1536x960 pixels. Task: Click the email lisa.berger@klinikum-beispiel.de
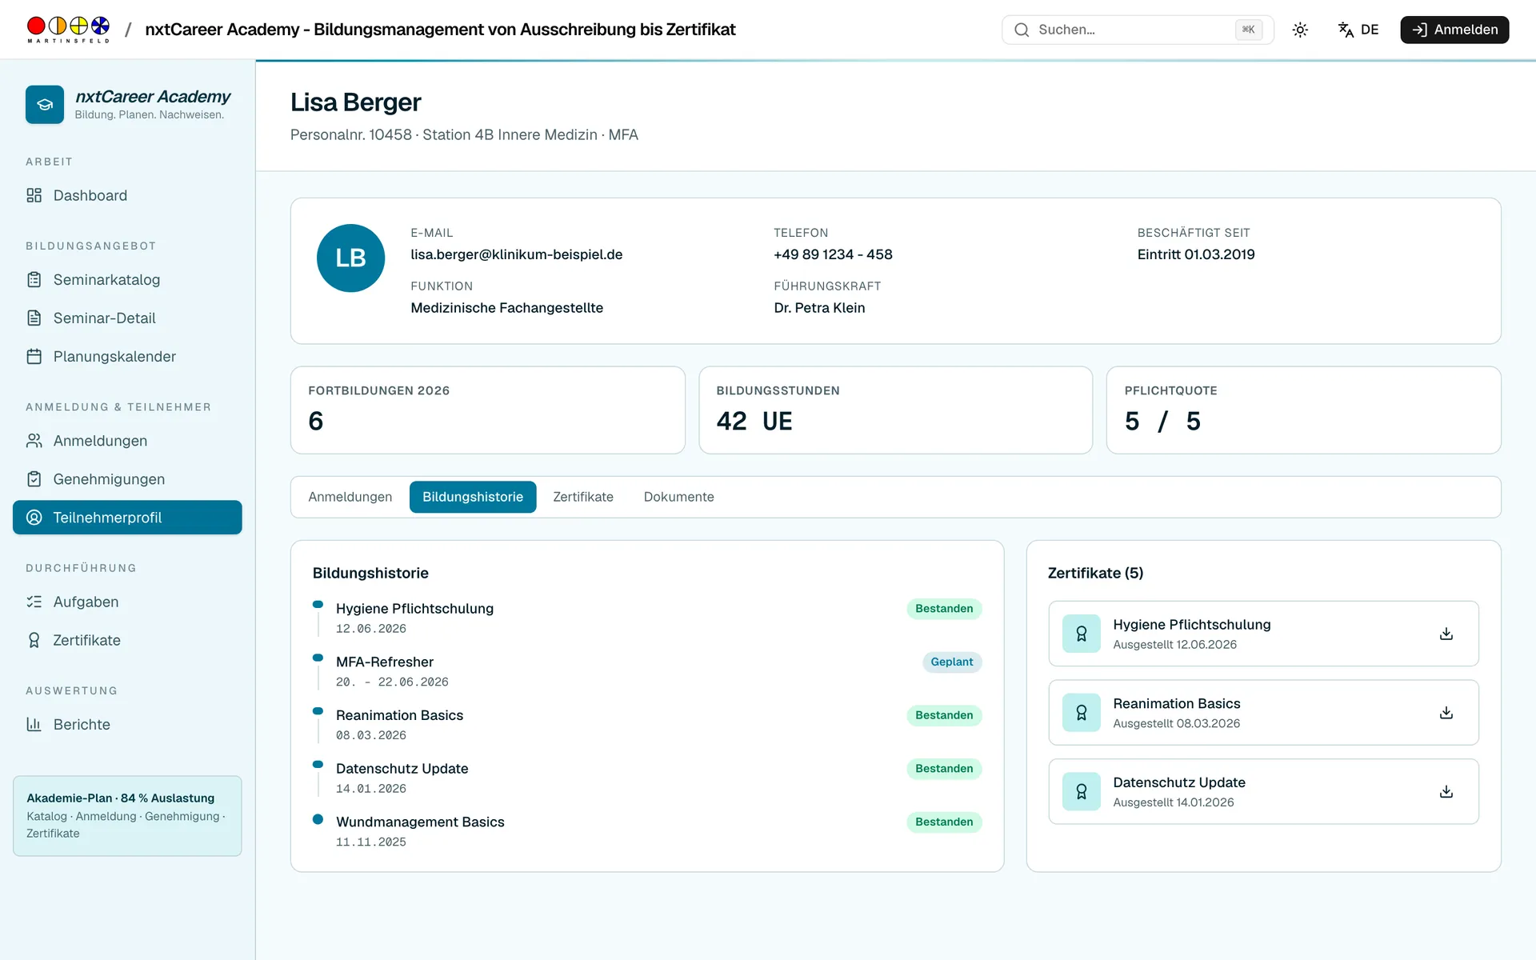point(516,254)
